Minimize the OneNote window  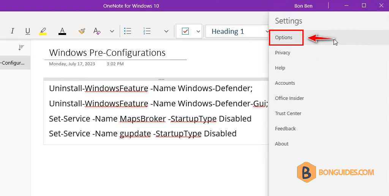(346, 5)
